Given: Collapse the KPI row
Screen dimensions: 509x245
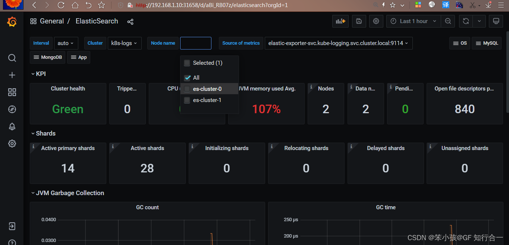Looking at the screenshot, I should 38,74.
